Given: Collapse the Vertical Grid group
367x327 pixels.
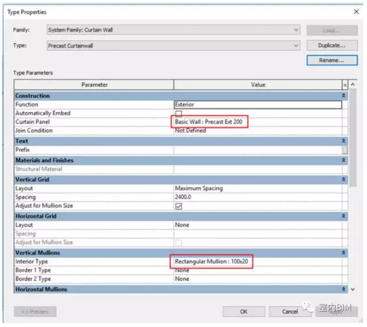Looking at the screenshot, I should (344, 179).
